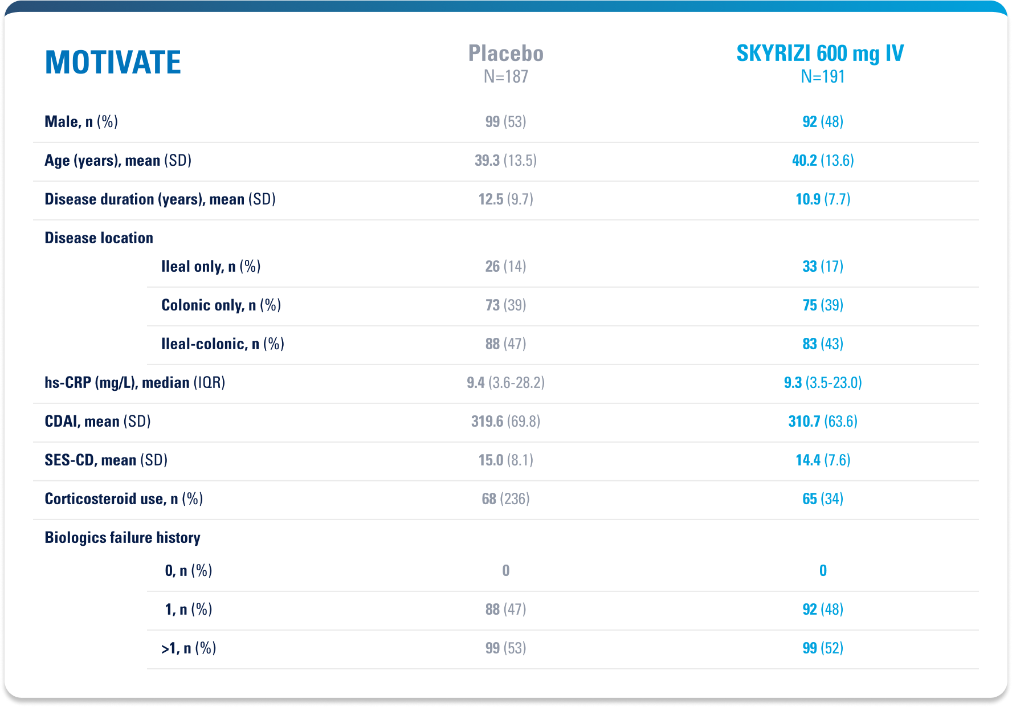Click the corticosteroid placebo value 68 (236)

coord(505,499)
